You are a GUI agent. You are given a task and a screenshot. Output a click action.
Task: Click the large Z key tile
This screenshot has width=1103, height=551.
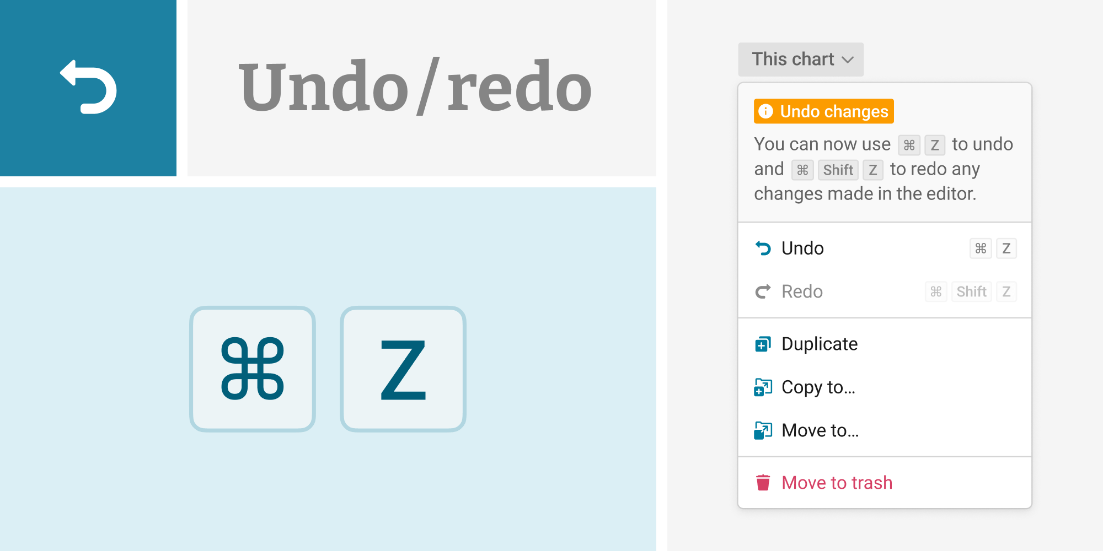point(403,369)
